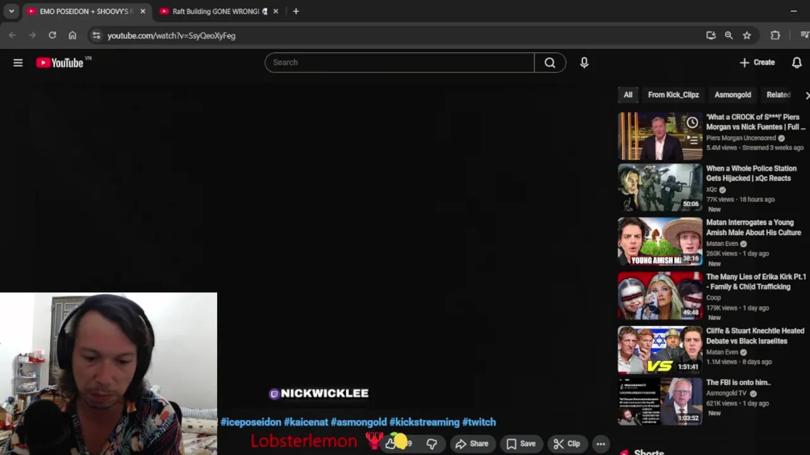Add Piers Morgan video to queue
Screen dimensions: 810x455
coord(693,140)
